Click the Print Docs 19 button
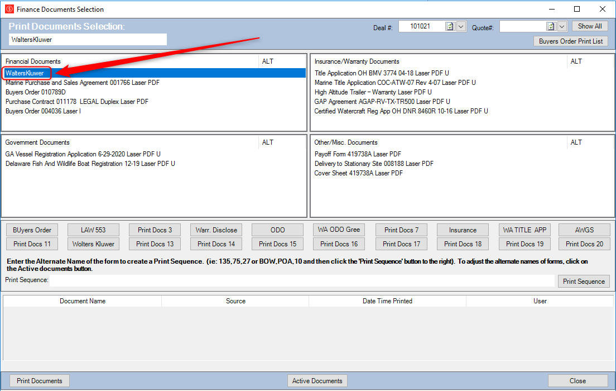 click(x=524, y=244)
